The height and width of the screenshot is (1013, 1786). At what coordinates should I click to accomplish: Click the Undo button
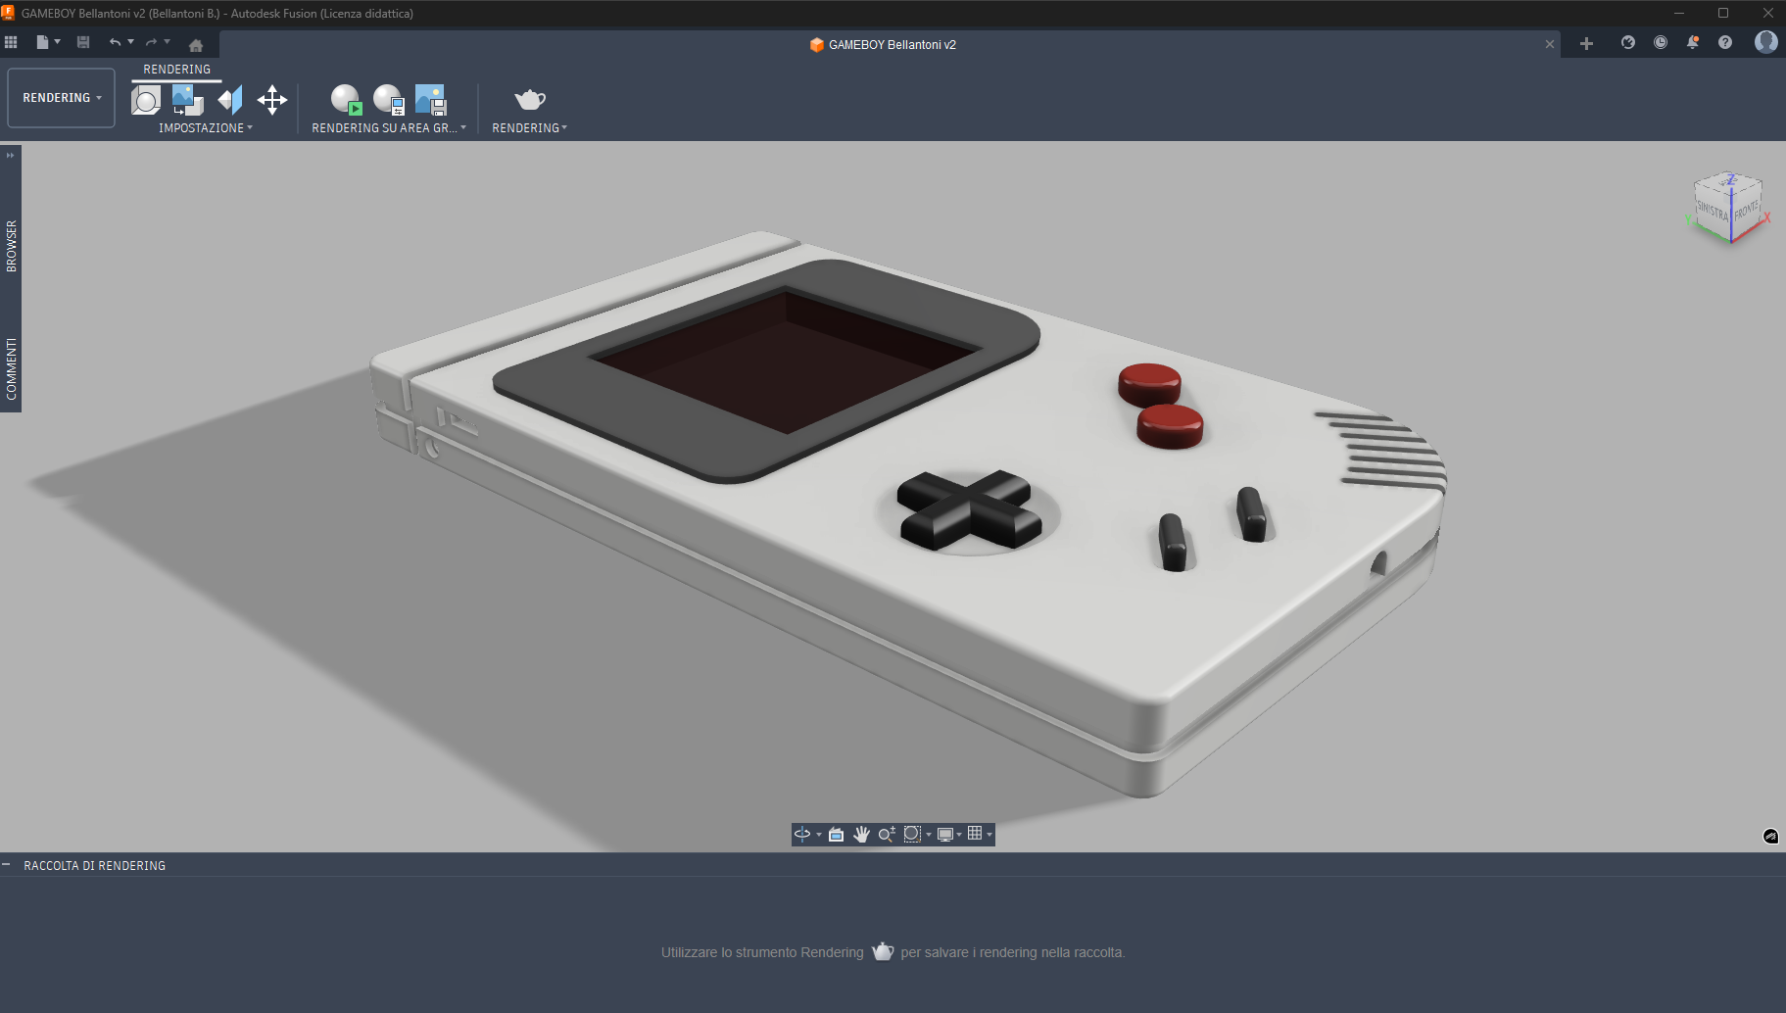(x=116, y=42)
